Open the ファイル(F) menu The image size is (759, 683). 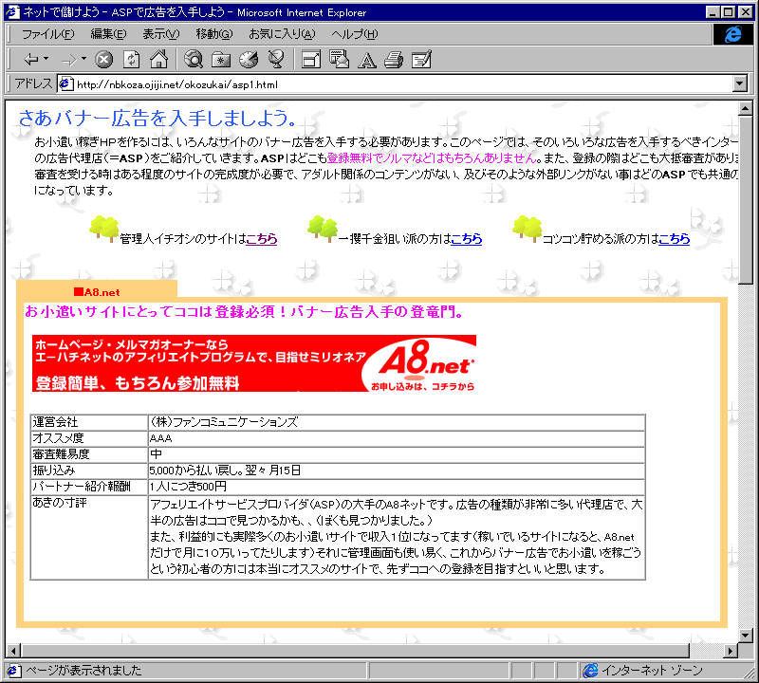(x=48, y=34)
